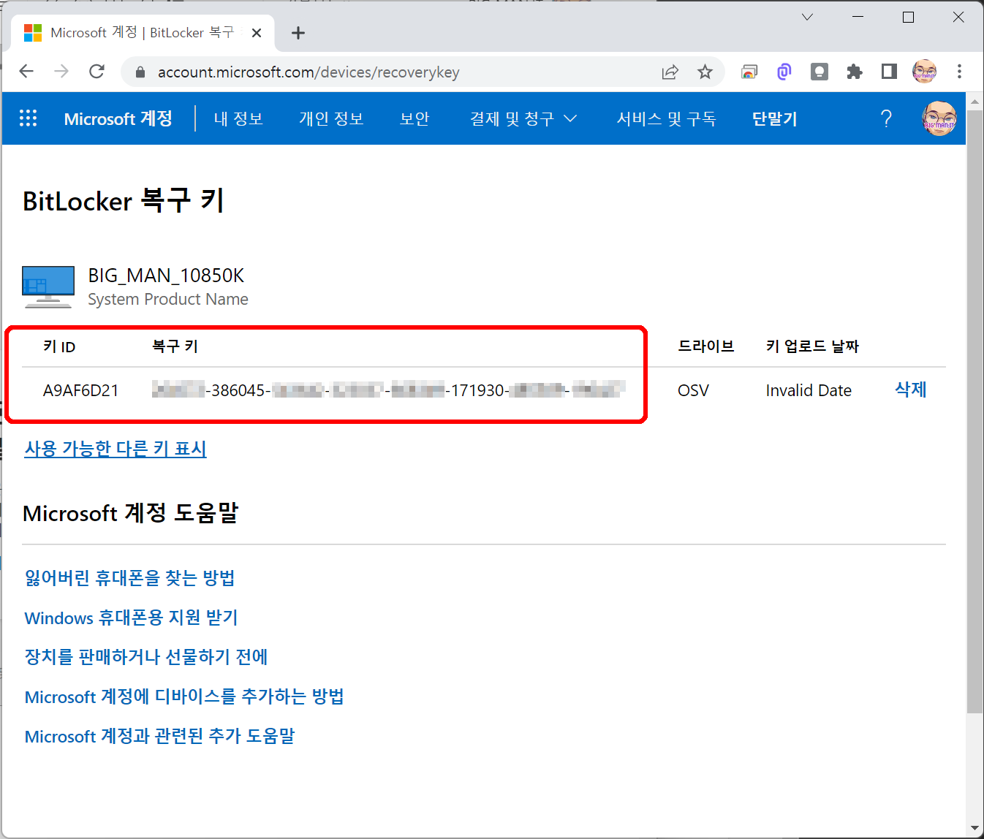Open Microsoft 계정과 관련된 추가 도움말 link

point(159,736)
